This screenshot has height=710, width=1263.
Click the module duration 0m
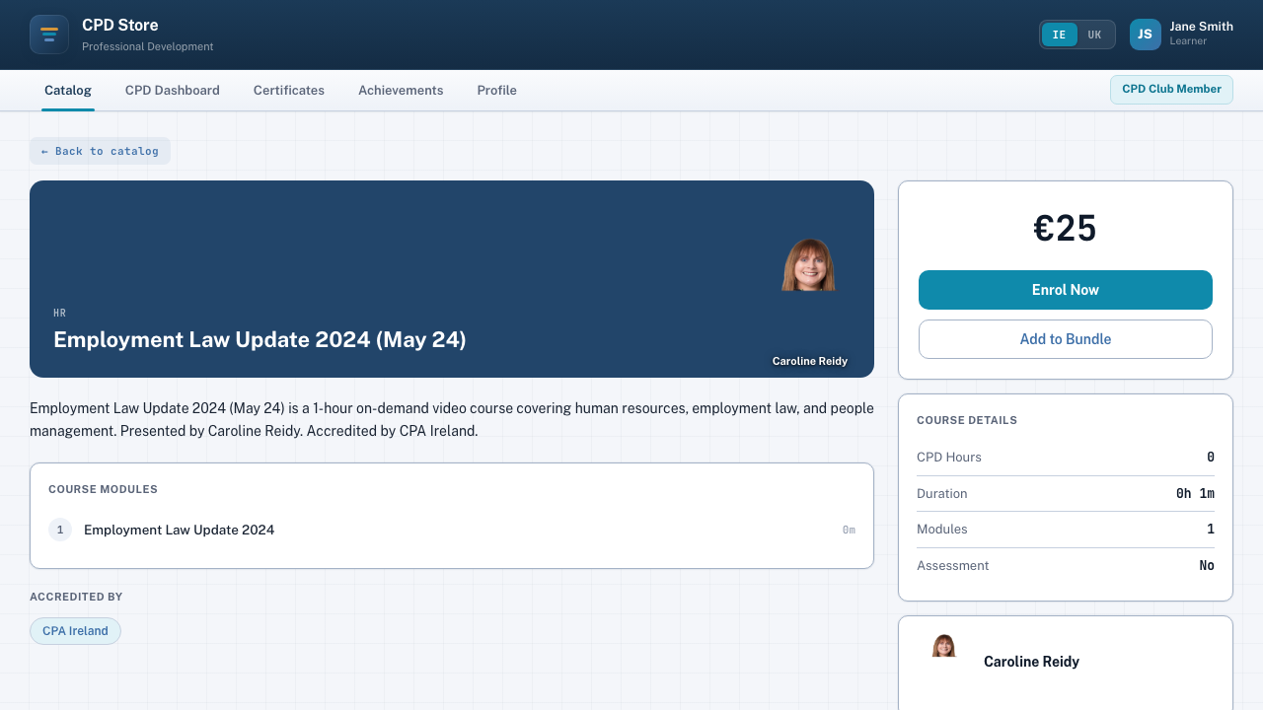[849, 531]
